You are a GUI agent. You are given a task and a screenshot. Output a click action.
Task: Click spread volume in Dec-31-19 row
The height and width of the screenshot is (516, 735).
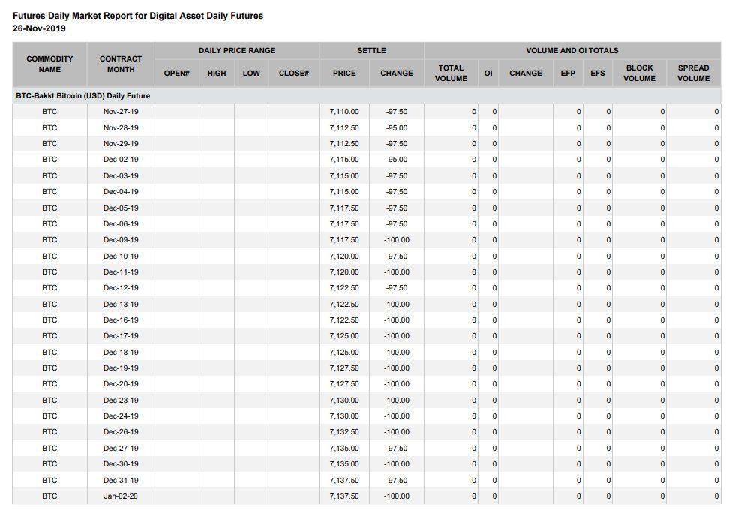716,481
